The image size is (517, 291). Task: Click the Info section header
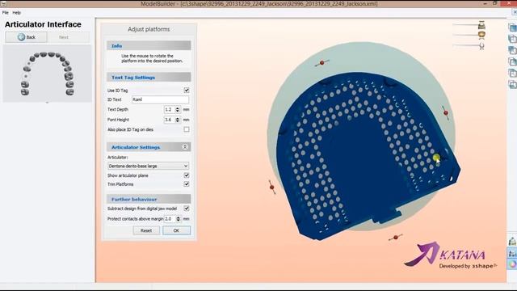pyautogui.click(x=149, y=45)
